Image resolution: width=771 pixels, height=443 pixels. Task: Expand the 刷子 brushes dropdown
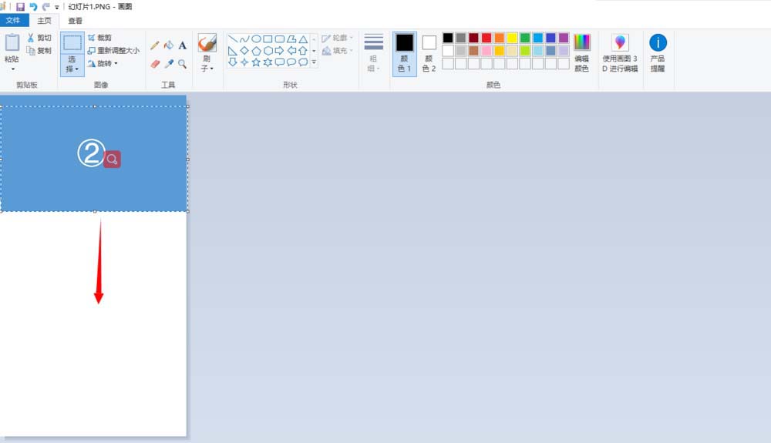(x=207, y=63)
